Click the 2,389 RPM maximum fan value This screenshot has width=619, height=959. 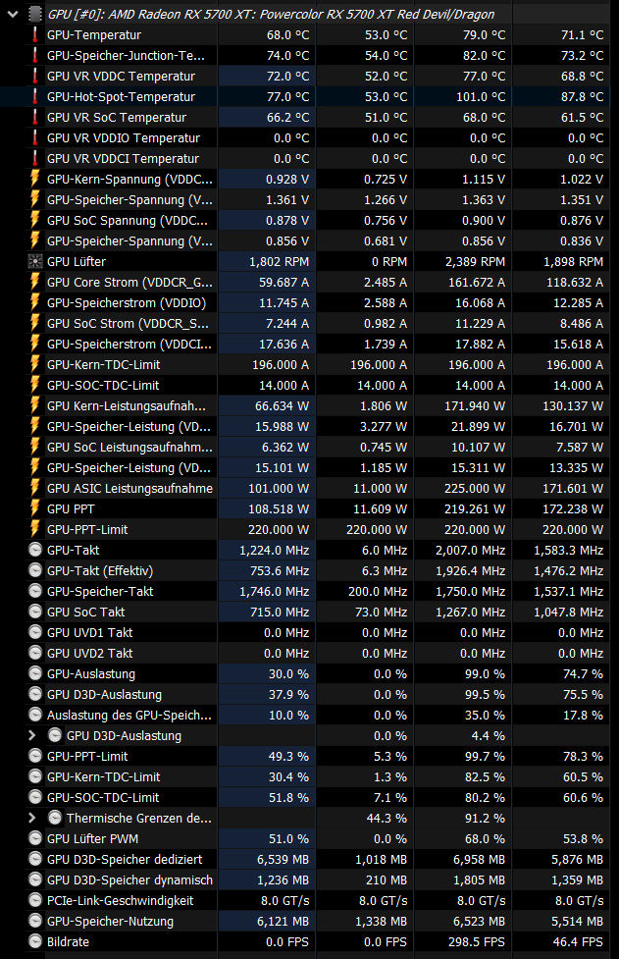[476, 262]
